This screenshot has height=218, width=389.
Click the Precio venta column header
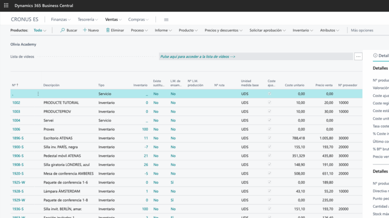click(x=324, y=85)
